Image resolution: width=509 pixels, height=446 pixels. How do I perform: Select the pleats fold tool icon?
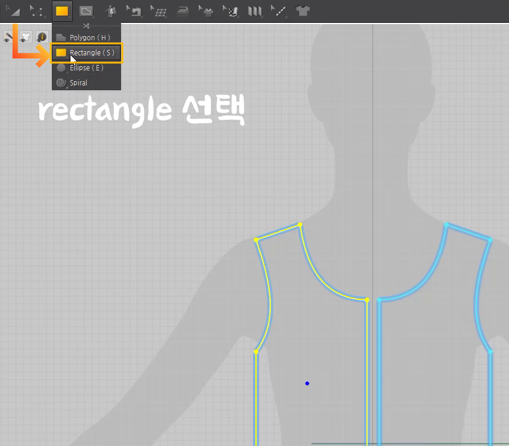(x=255, y=11)
